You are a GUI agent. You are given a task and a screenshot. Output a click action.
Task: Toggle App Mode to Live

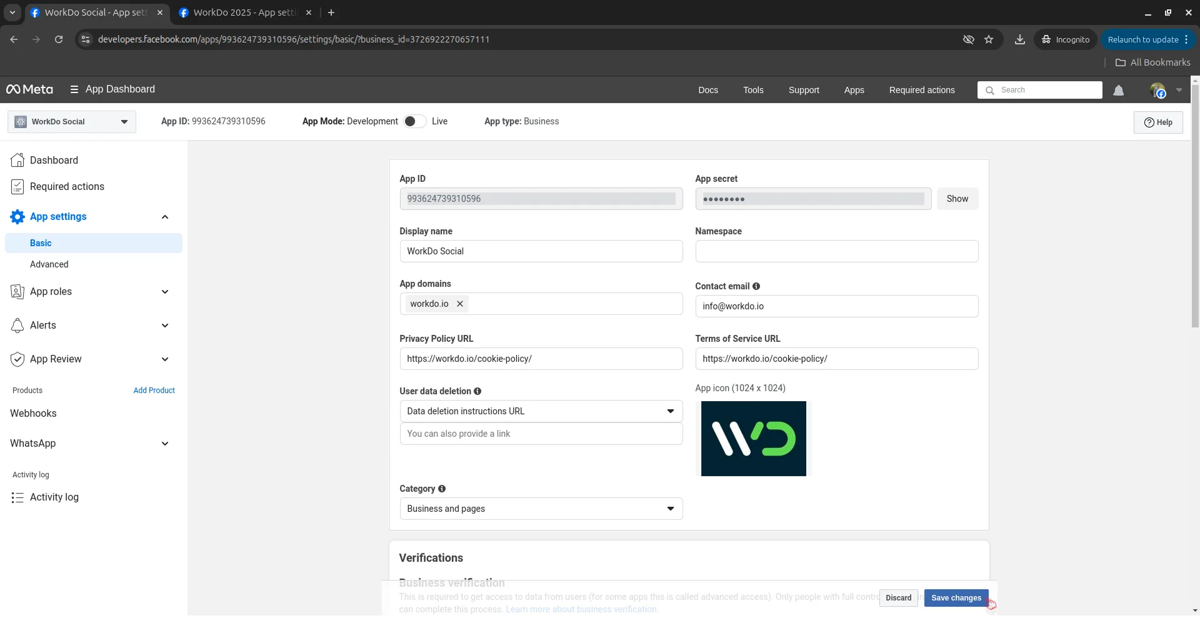[414, 121]
